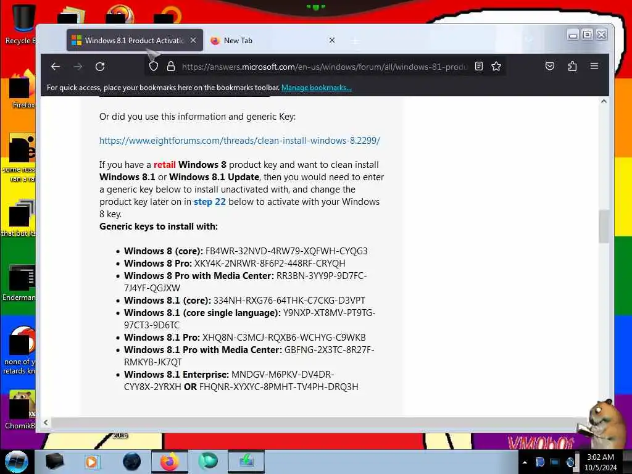Click the Windows 8.1 Pro key line
This screenshot has height=474, width=632.
244,338
